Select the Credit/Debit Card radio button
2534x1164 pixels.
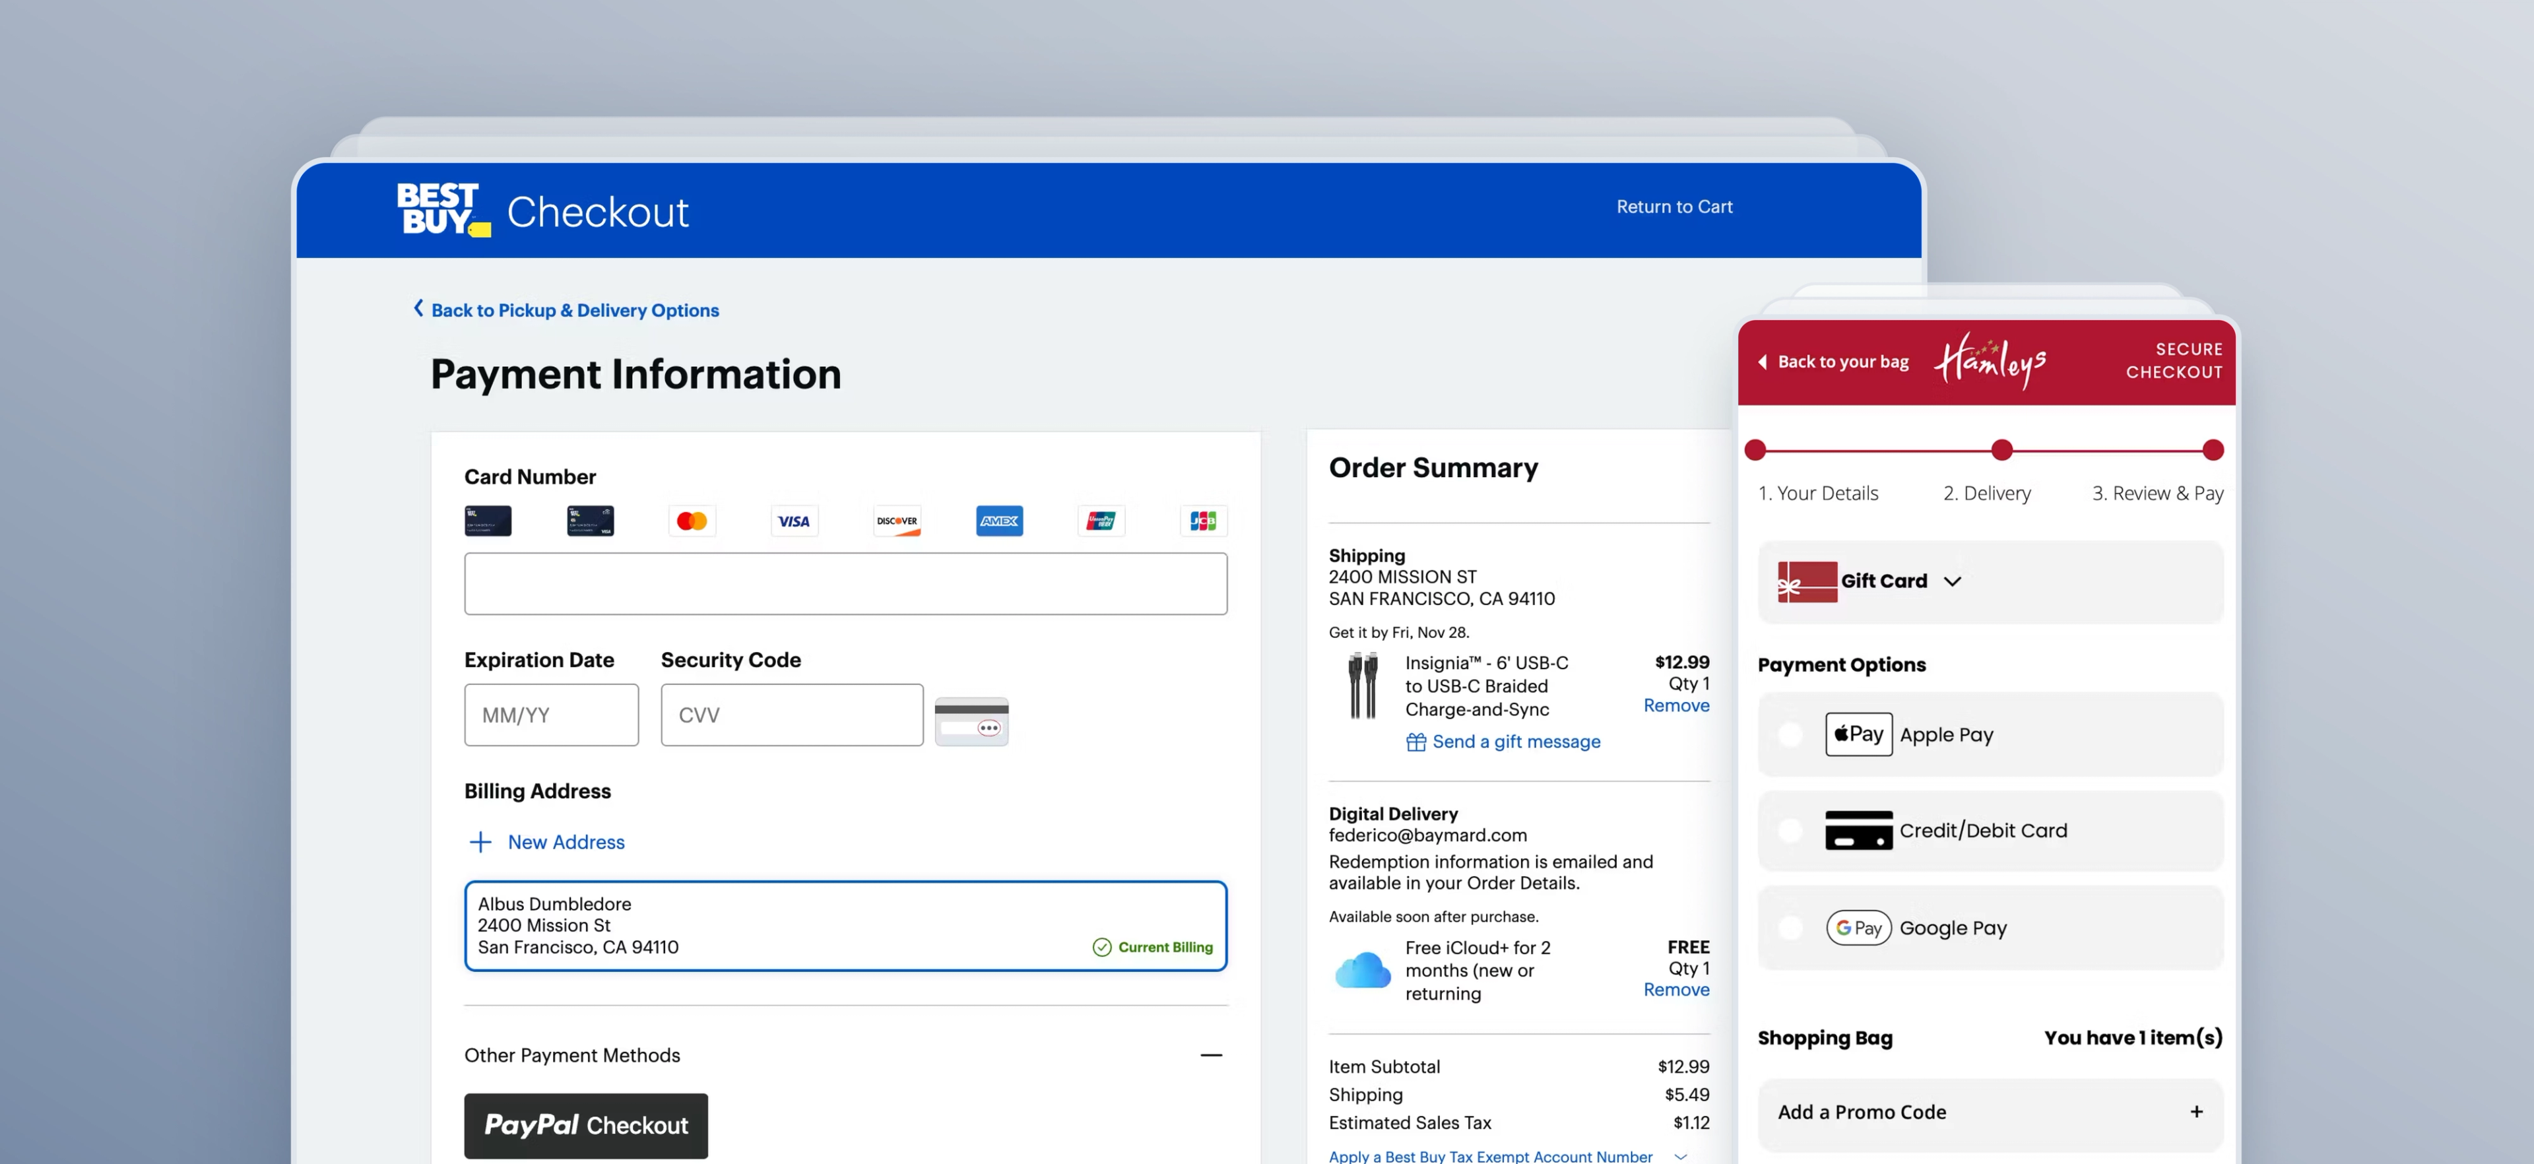(1790, 831)
